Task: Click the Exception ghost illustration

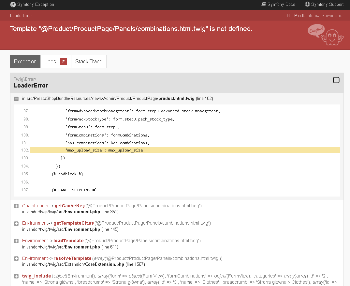Action: [326, 35]
